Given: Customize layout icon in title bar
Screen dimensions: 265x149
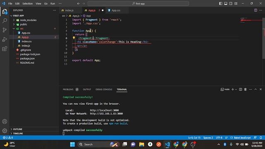Looking at the screenshot, I should pos(236,4).
